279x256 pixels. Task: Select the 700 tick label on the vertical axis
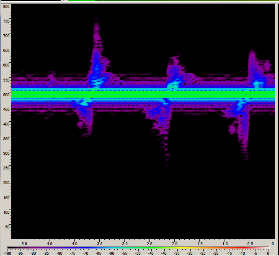(6, 36)
